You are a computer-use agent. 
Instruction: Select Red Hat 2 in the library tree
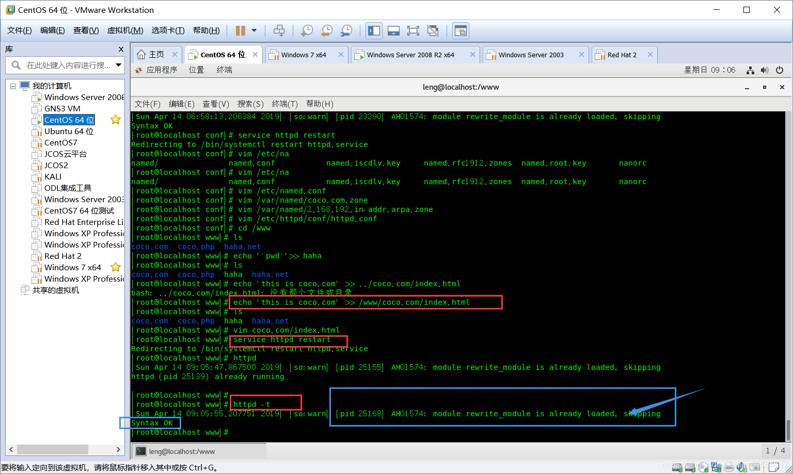[x=62, y=256]
